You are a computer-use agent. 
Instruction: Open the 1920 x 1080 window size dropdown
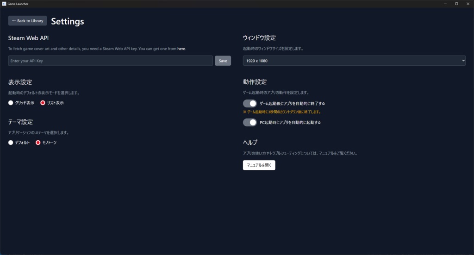pyautogui.click(x=354, y=61)
